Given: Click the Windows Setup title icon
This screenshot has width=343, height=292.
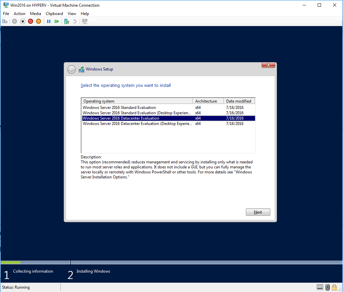Looking at the screenshot, I should click(82, 69).
